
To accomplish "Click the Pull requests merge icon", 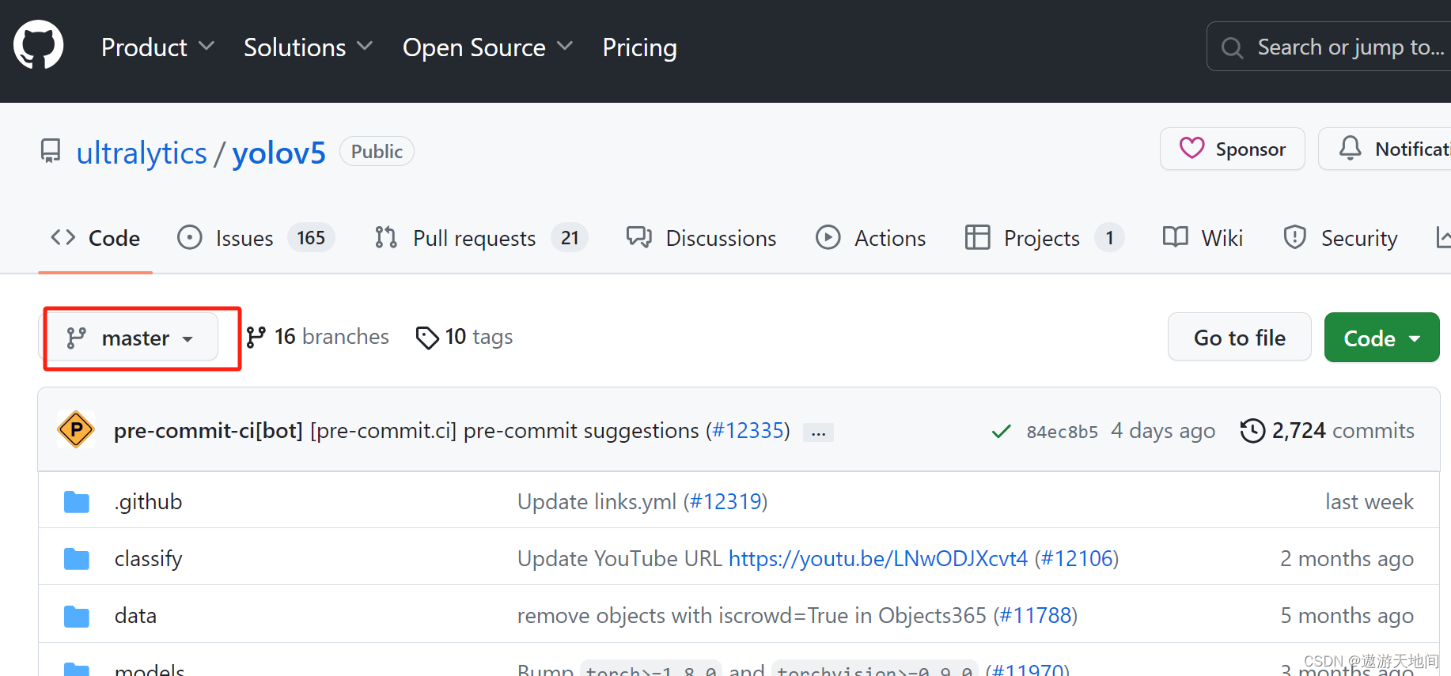I will pyautogui.click(x=386, y=237).
